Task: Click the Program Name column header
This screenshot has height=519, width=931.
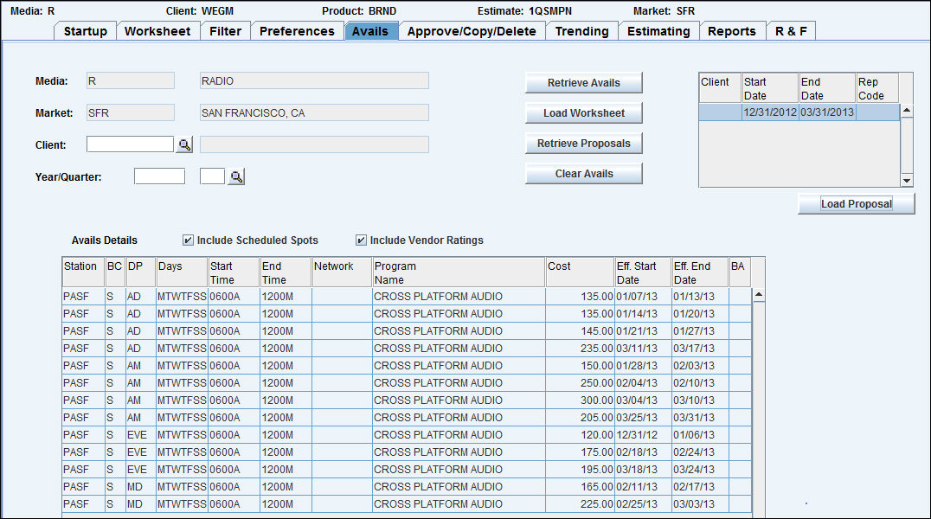Action: [459, 273]
